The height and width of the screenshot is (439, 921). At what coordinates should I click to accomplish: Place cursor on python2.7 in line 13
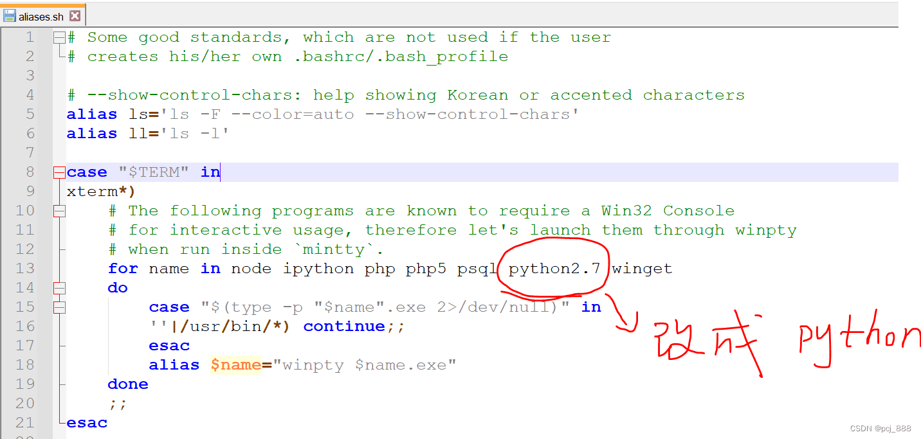pyautogui.click(x=554, y=269)
